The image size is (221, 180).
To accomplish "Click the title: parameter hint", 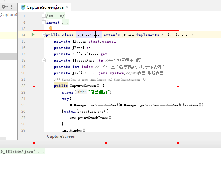I will click(82, 92).
